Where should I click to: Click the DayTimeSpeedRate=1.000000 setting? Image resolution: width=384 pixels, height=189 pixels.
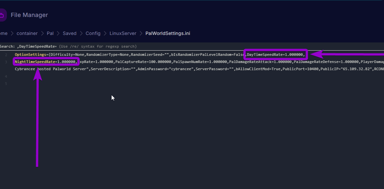click(275, 55)
